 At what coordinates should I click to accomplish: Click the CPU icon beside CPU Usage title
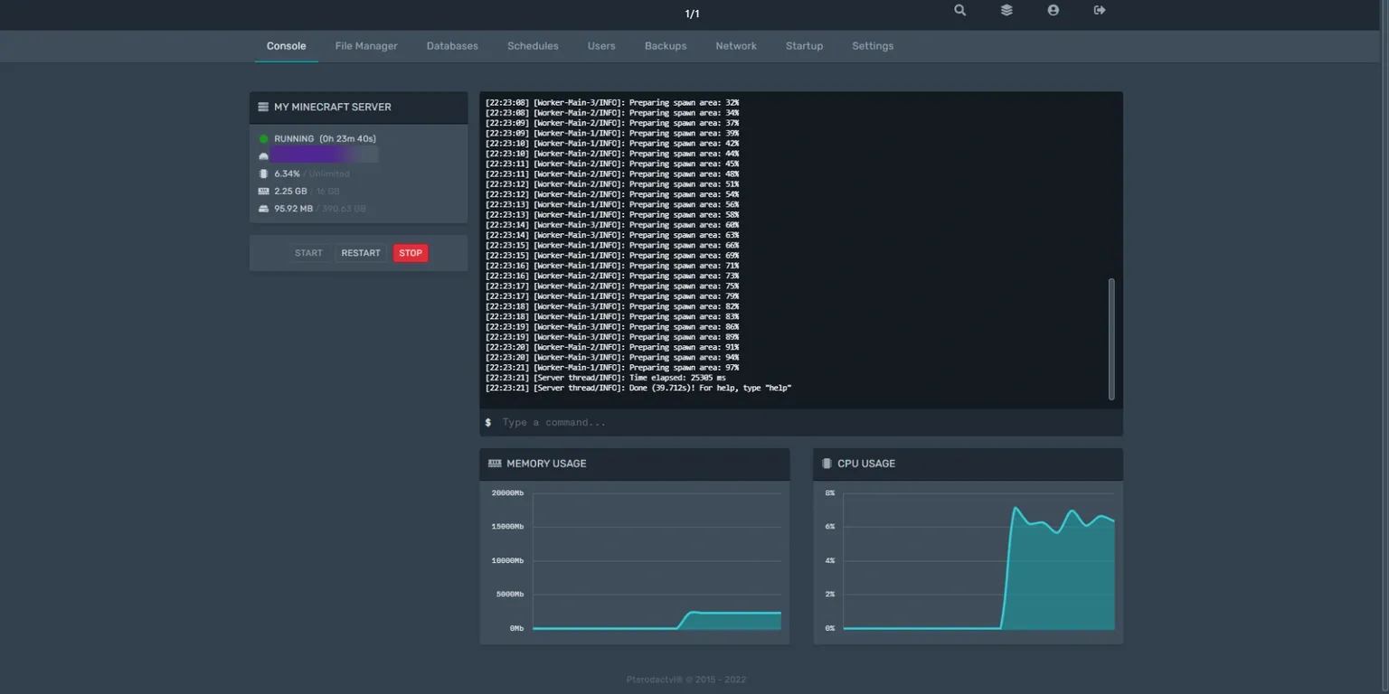pyautogui.click(x=827, y=464)
